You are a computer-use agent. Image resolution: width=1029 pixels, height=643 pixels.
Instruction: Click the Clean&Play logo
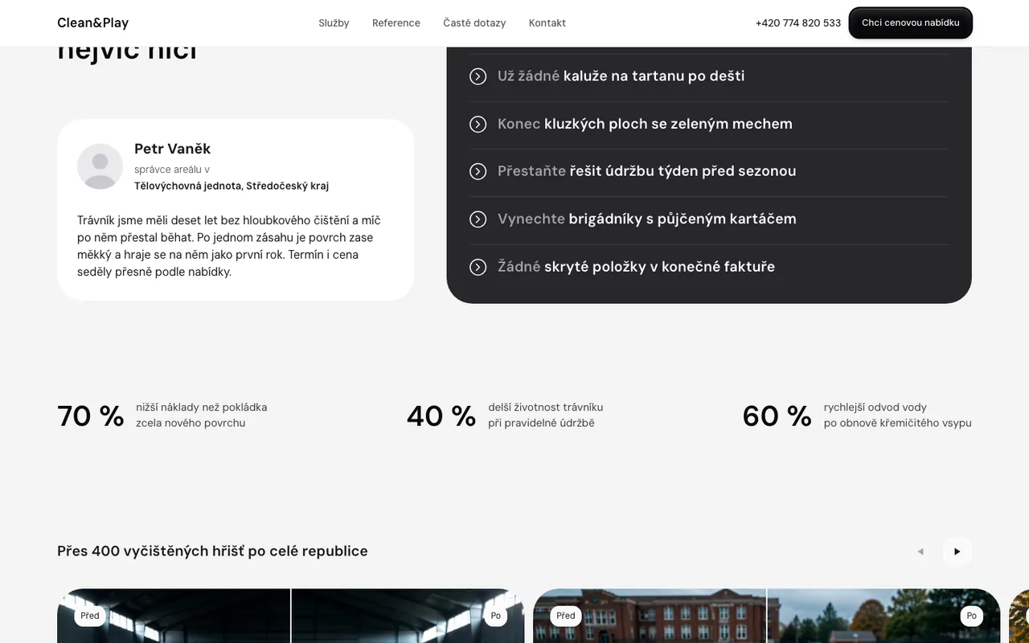coord(92,23)
